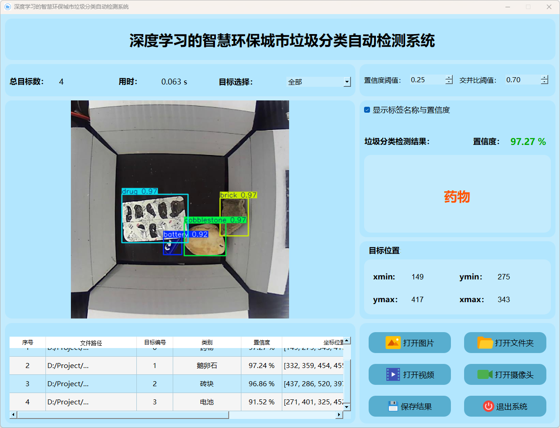Increase 置信度阈值 with up arrow

tap(449, 77)
